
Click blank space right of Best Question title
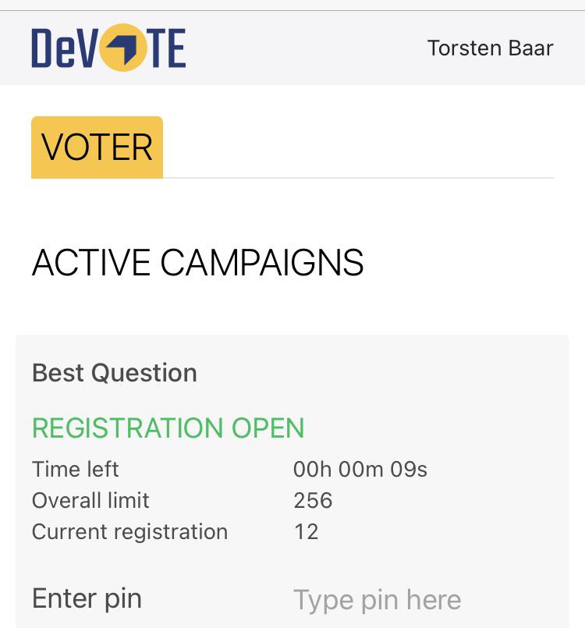382,373
